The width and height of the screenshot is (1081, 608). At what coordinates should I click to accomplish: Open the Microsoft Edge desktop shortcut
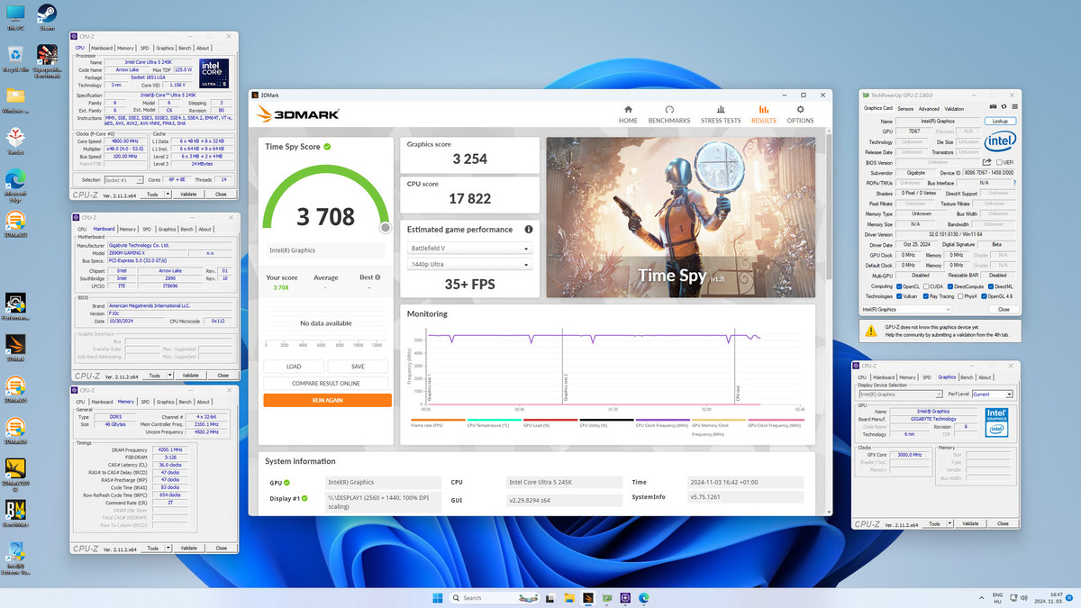(x=15, y=184)
